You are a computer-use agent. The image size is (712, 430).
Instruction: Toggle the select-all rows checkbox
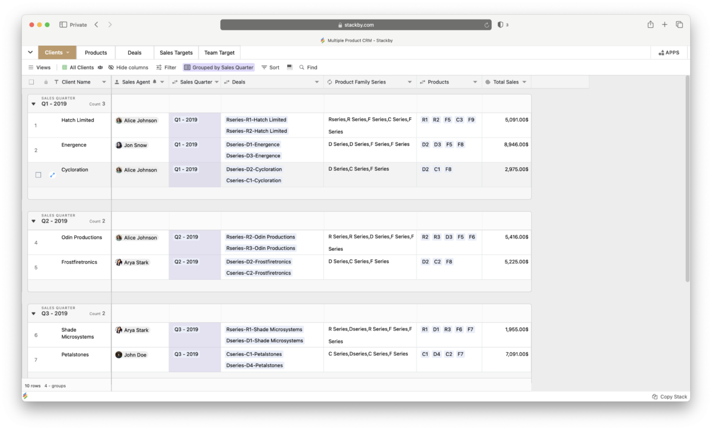pos(31,82)
